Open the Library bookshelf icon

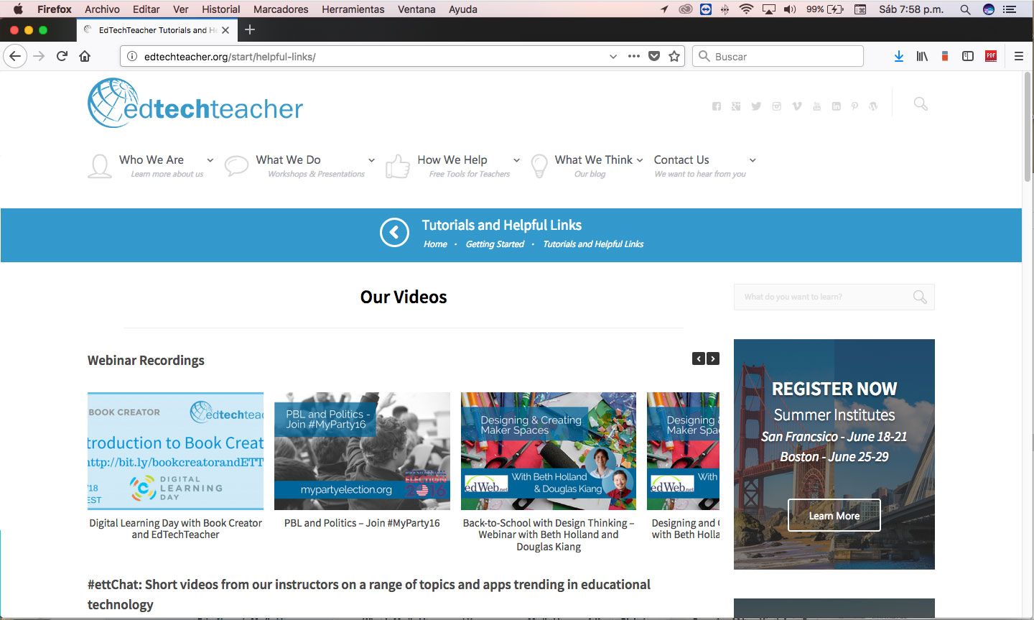922,56
